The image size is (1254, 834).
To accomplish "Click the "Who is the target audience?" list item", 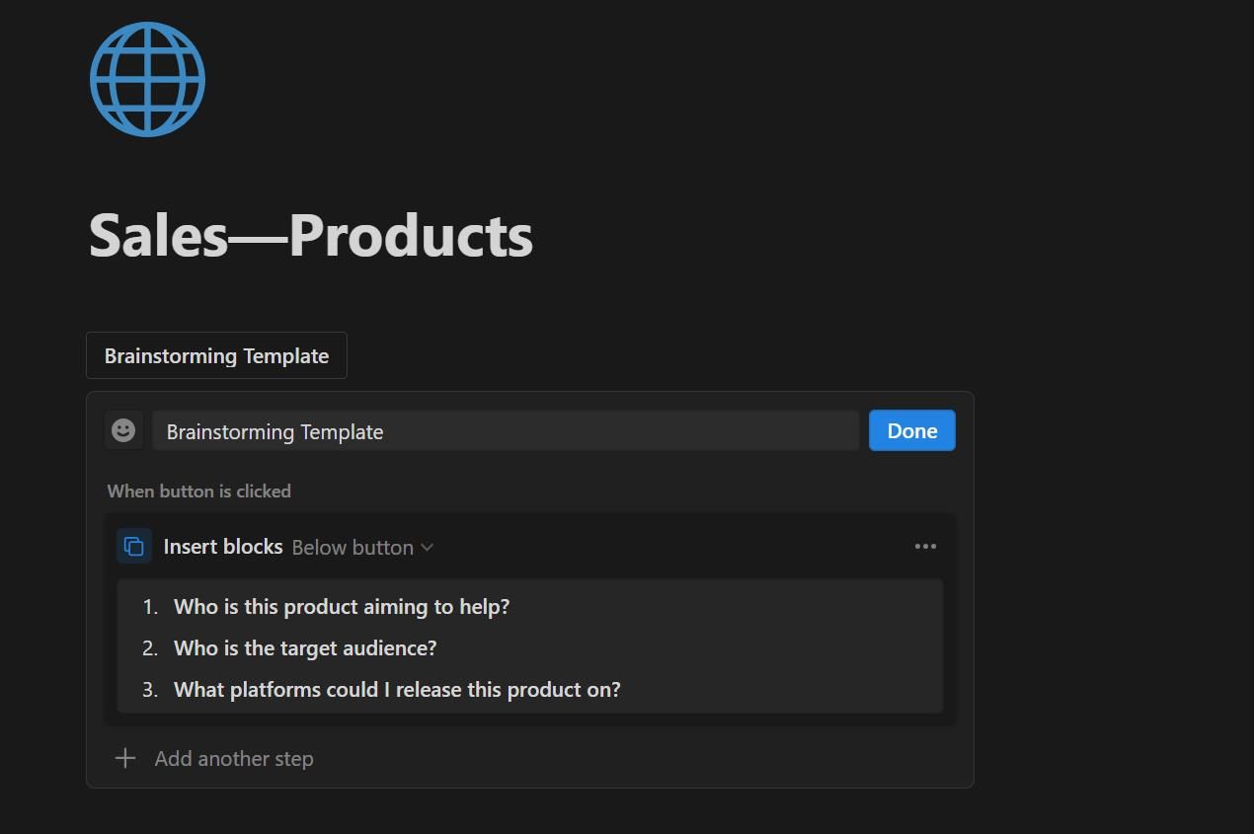I will (305, 647).
